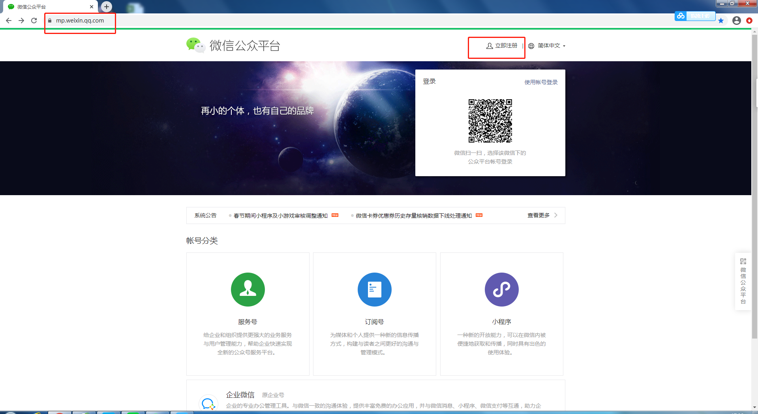Click the site security lock icon
The image size is (758, 414).
click(x=50, y=21)
